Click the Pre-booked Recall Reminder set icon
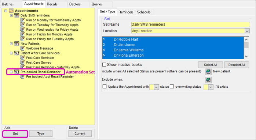 point(17,72)
